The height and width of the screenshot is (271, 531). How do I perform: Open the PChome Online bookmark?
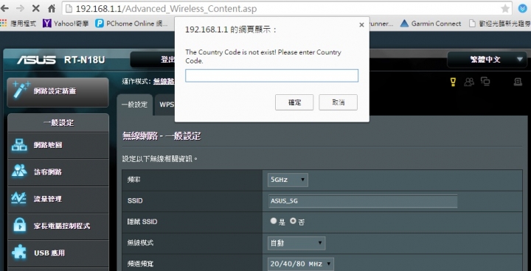click(x=131, y=24)
